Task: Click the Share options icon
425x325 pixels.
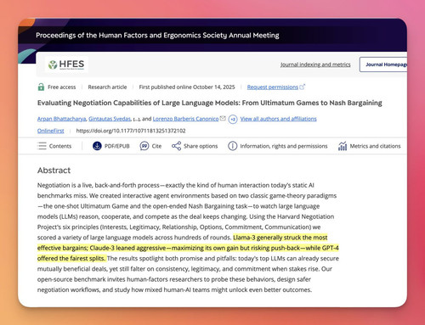Action: point(176,146)
